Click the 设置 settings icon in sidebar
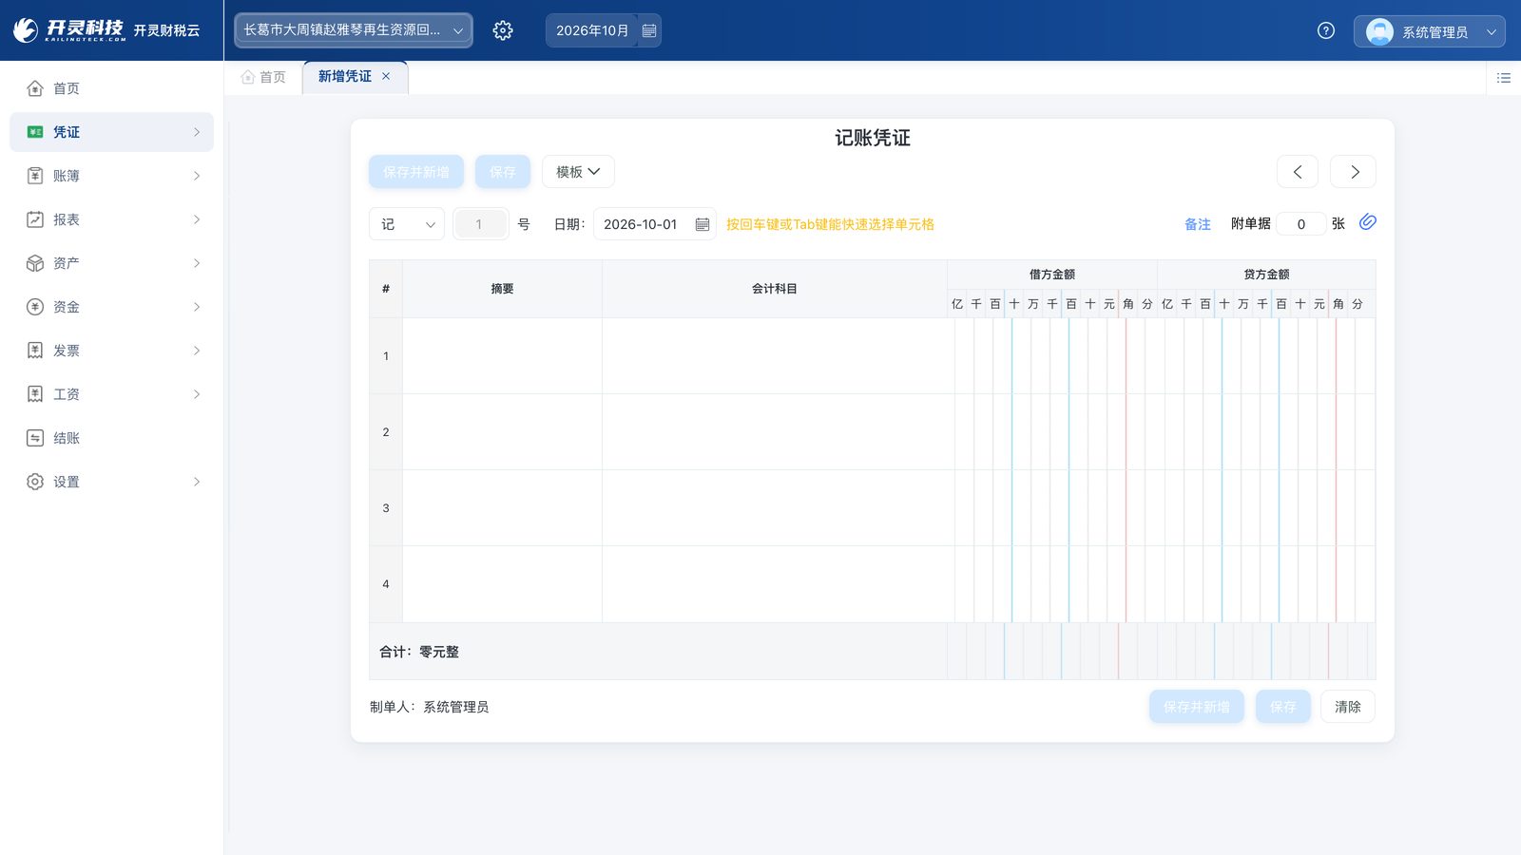The height and width of the screenshot is (855, 1521). pyautogui.click(x=35, y=482)
